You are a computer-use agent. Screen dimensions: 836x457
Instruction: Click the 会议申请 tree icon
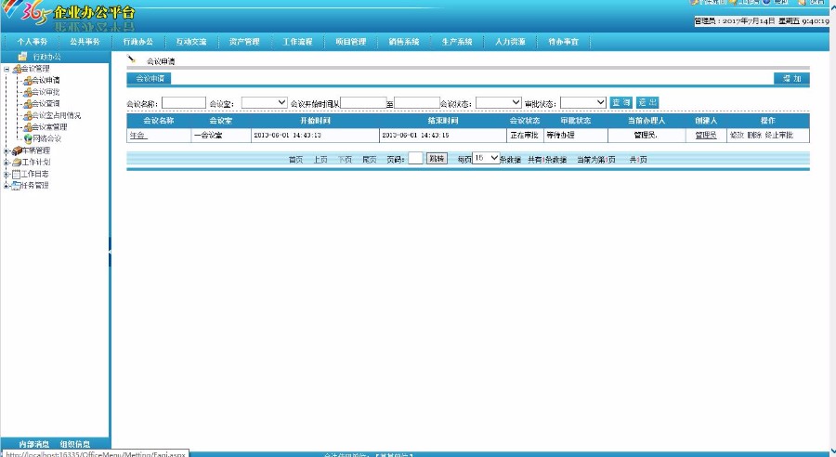click(28, 81)
